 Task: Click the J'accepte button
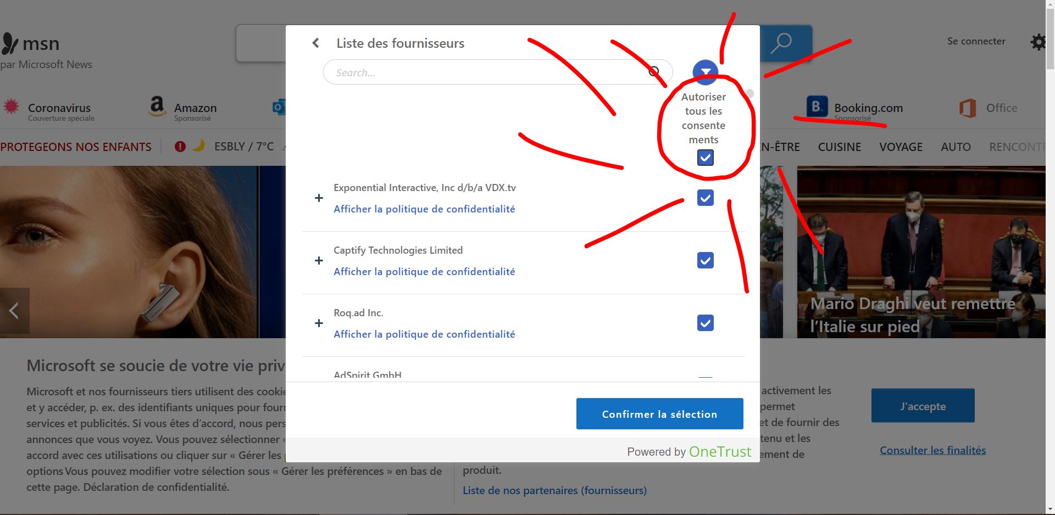click(x=923, y=406)
